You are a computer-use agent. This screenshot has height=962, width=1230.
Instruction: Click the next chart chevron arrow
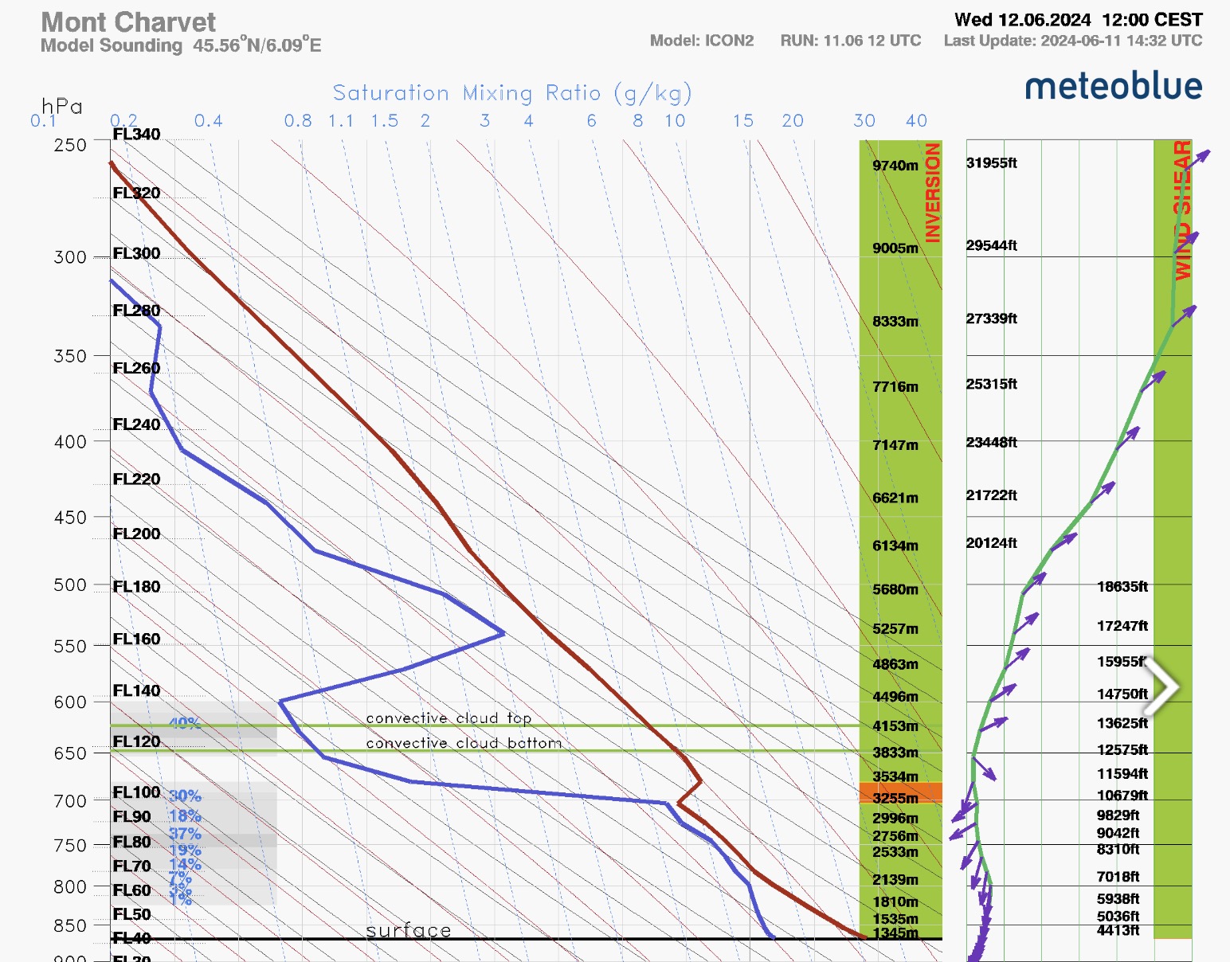click(x=1163, y=686)
